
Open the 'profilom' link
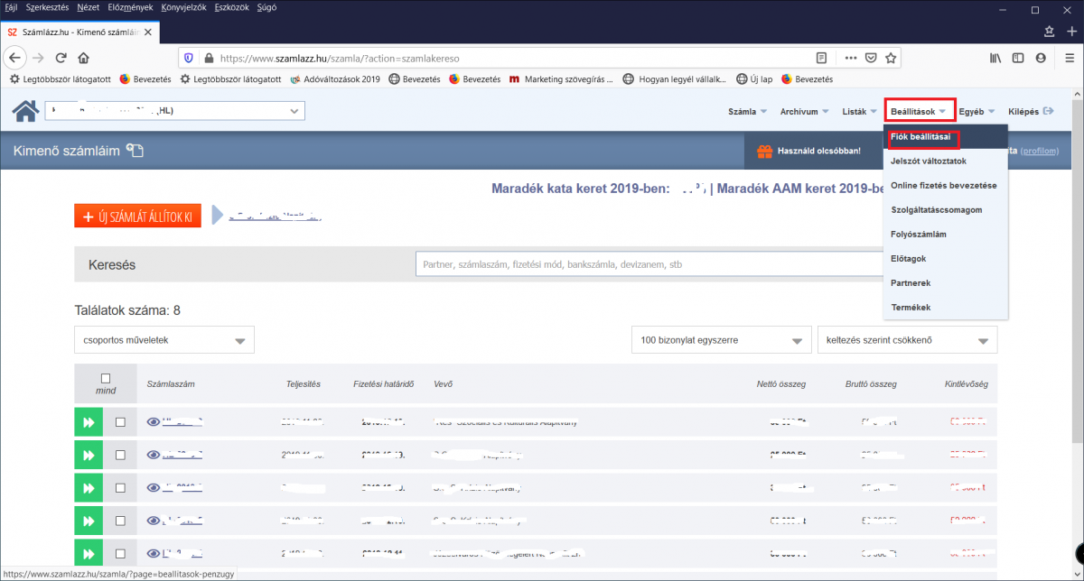click(x=1039, y=151)
